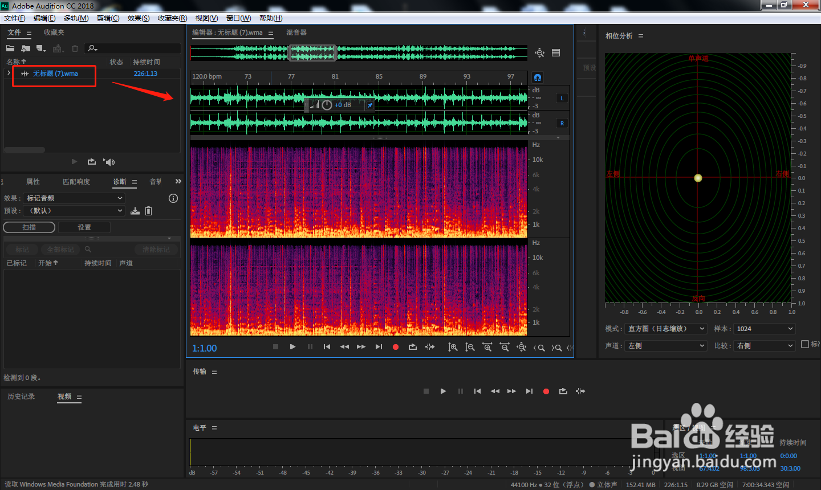Open the 样本 dropdown showing 1024
Viewport: 821px width, 490px height.
click(765, 329)
